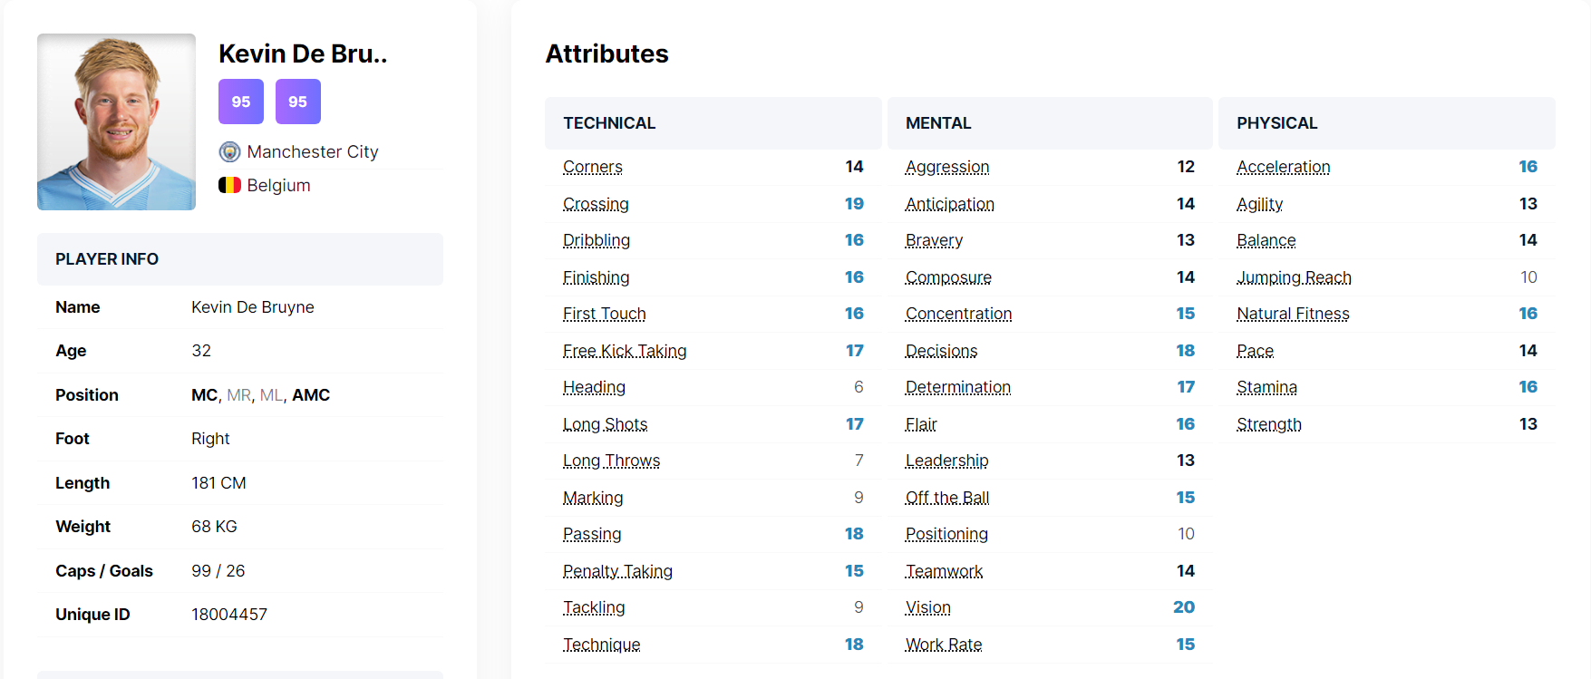1591x679 pixels.
Task: Open the Belgium nation link
Action: click(x=278, y=185)
